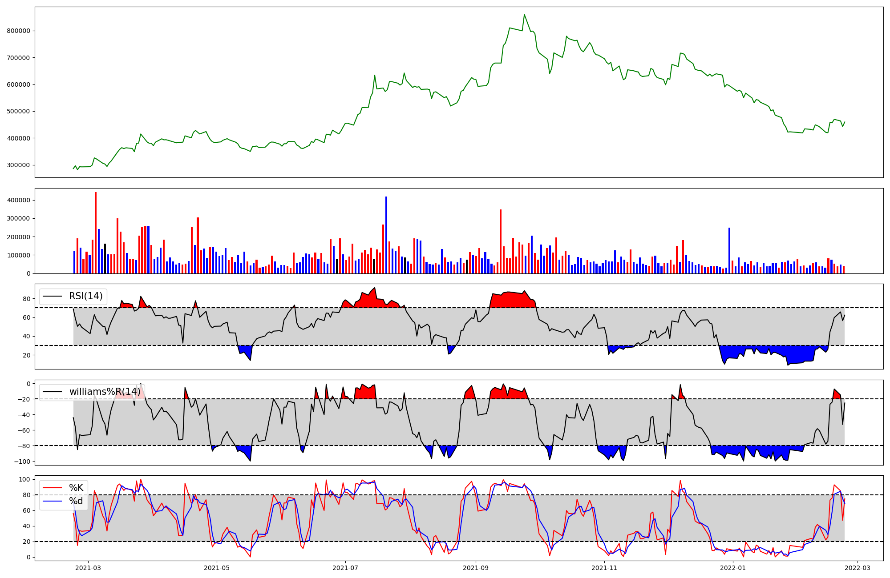Image resolution: width=890 pixels, height=578 pixels.
Task: Click the blue %d line sample in legend
Action: [52, 501]
